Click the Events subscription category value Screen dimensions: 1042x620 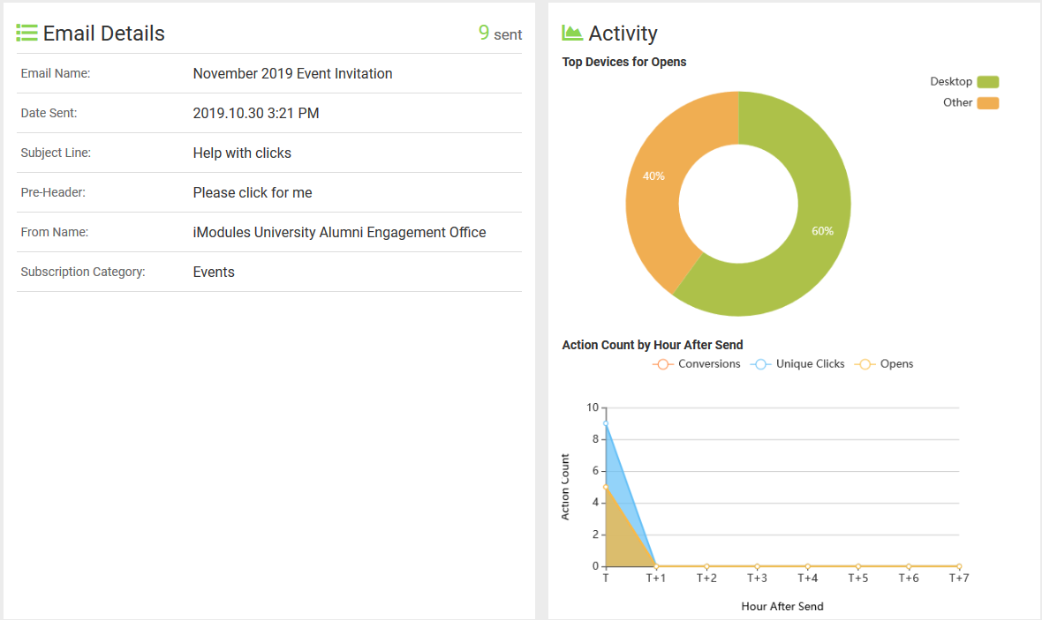(214, 273)
